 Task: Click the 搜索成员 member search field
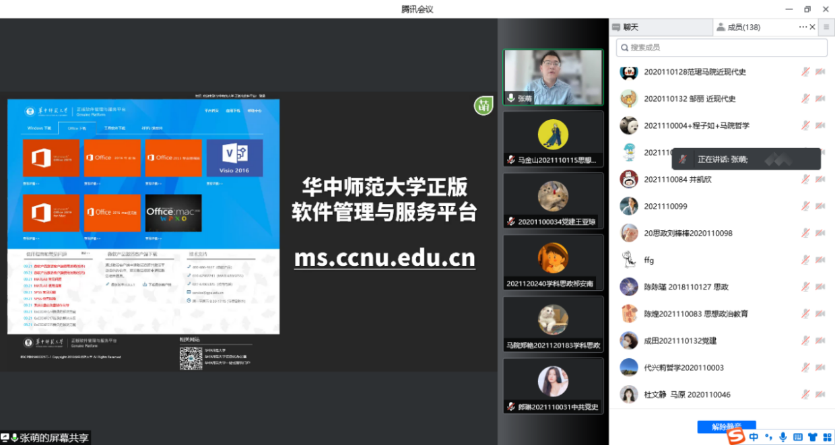coord(722,48)
